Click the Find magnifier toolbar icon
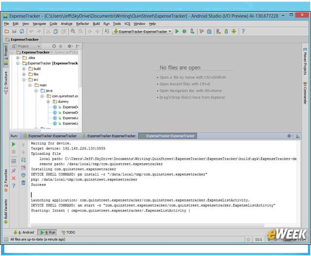The image size is (311, 256). coord(73,31)
